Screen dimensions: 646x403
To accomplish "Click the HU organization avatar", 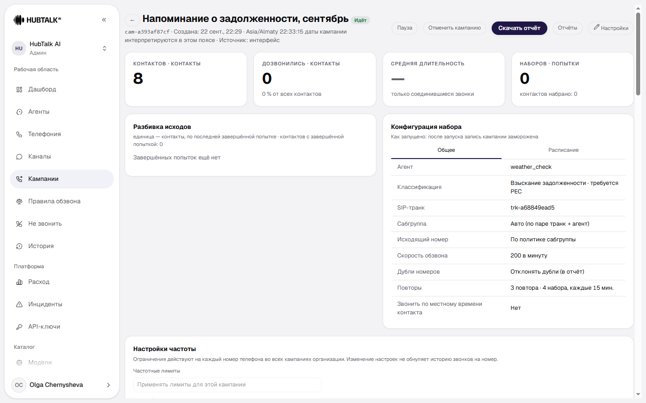I will pos(19,48).
